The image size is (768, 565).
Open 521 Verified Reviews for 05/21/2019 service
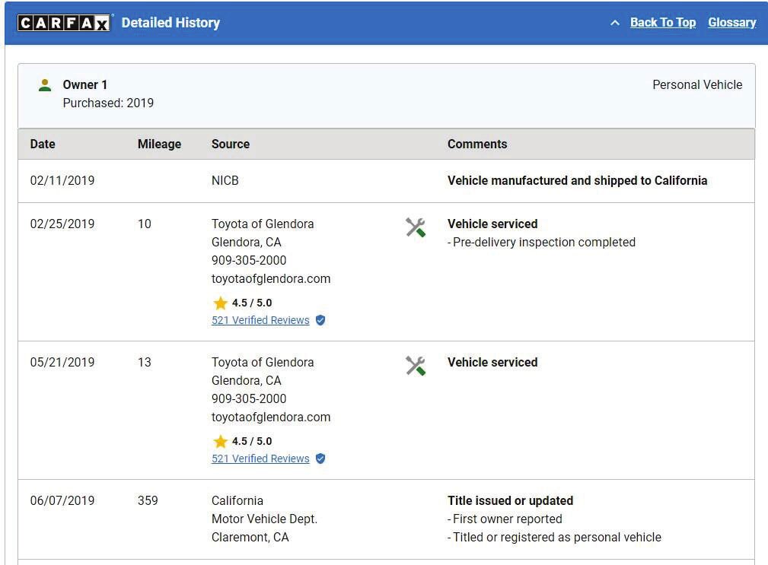(260, 459)
